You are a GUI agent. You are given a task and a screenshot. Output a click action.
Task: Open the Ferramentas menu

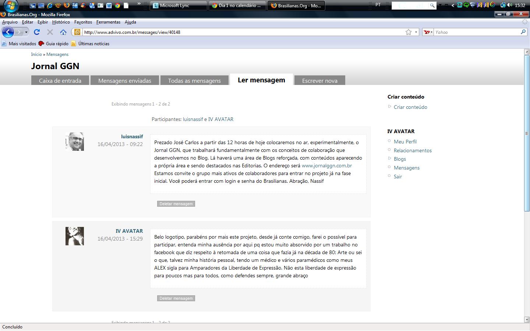point(108,22)
